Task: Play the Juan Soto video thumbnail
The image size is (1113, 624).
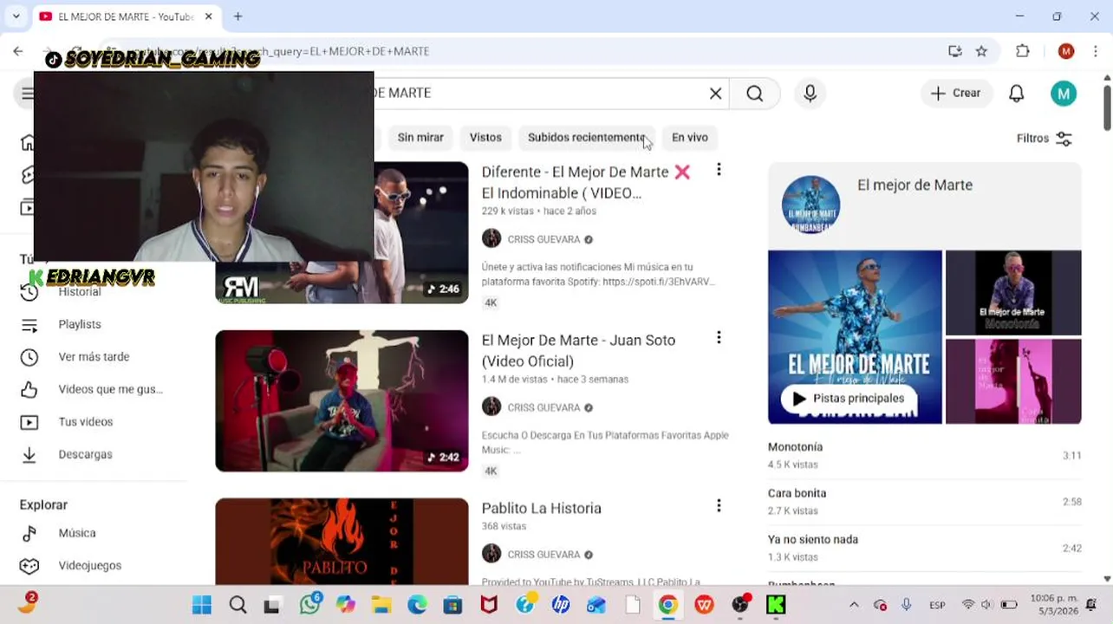Action: [342, 400]
